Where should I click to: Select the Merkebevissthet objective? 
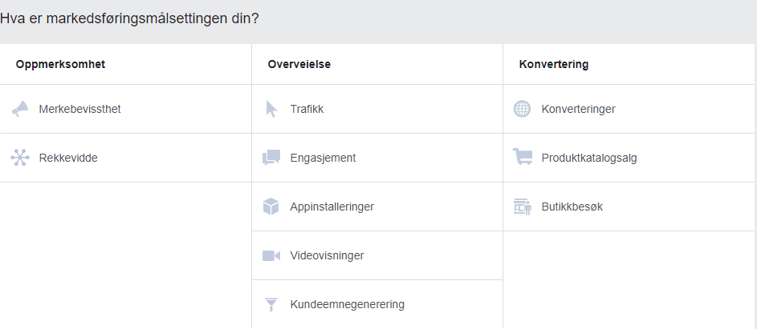click(79, 109)
